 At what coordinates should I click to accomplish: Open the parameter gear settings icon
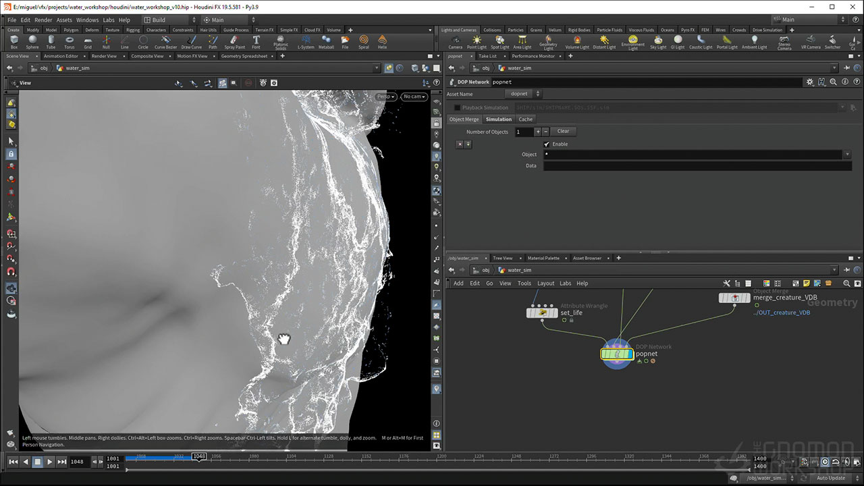[x=810, y=82]
